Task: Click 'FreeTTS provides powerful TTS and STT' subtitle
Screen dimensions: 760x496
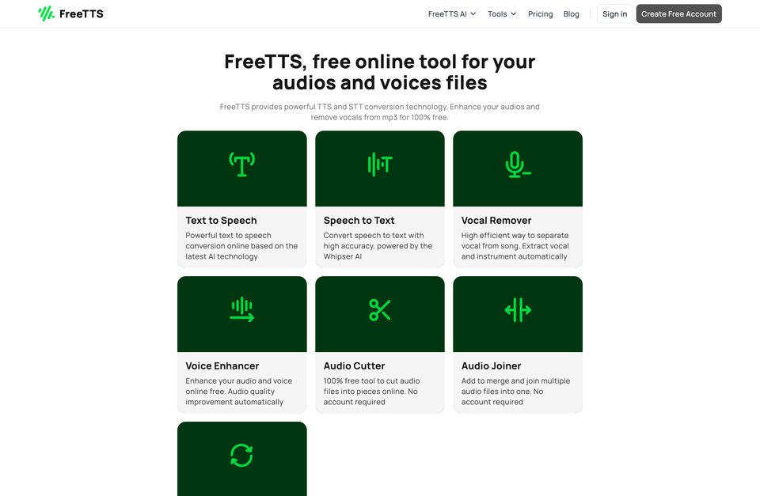Action: coord(380,112)
